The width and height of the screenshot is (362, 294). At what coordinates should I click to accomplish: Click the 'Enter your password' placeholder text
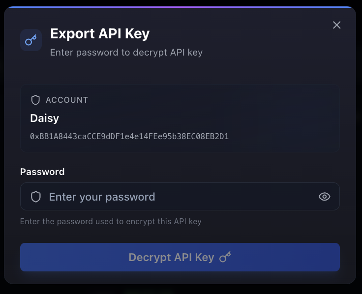tap(102, 197)
